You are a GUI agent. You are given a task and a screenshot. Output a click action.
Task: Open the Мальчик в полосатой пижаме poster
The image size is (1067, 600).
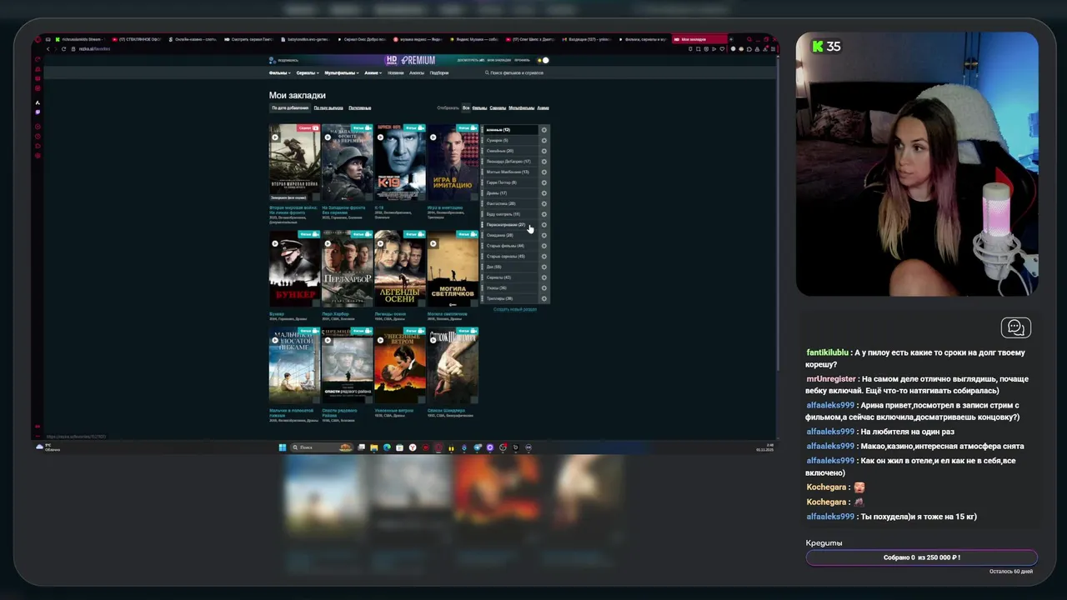click(x=294, y=366)
